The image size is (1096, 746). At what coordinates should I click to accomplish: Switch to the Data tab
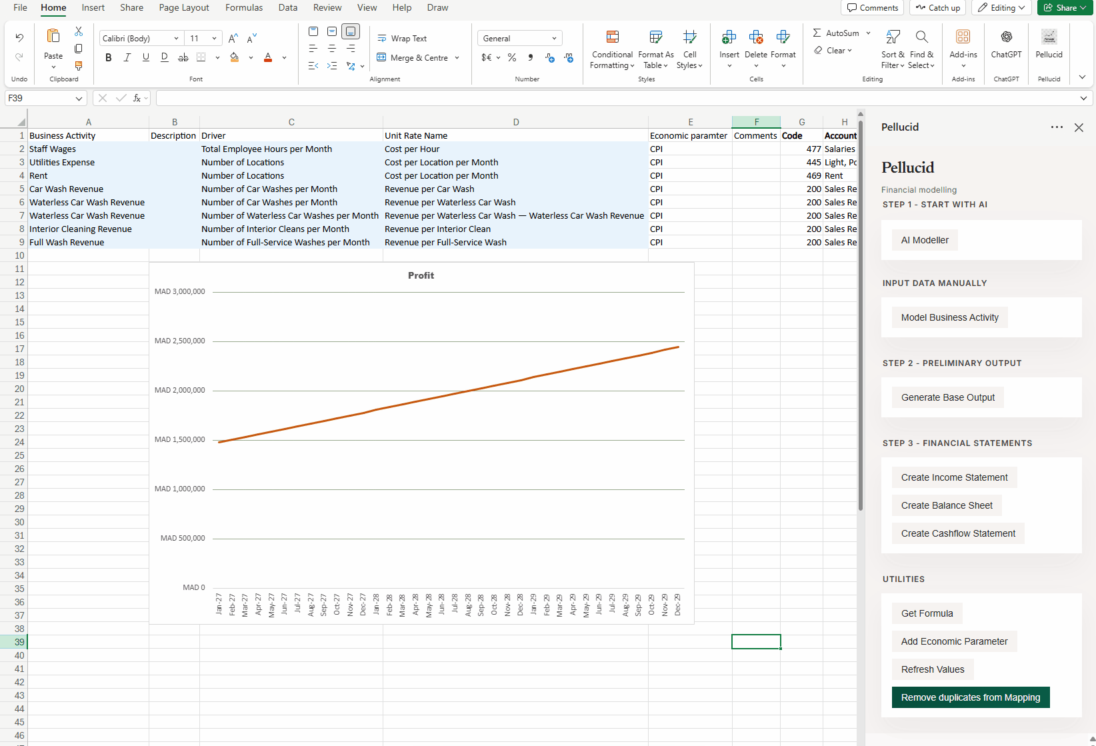click(288, 8)
